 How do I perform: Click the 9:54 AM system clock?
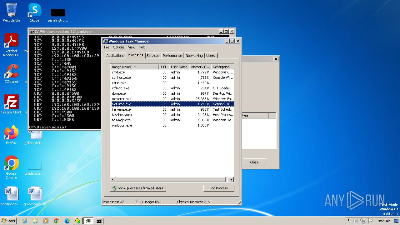point(384,221)
